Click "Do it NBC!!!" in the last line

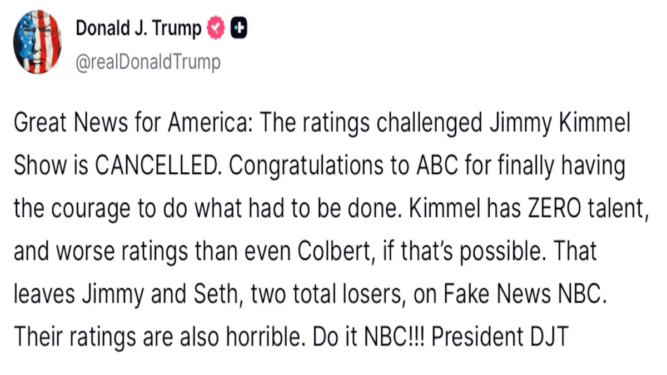point(366,337)
